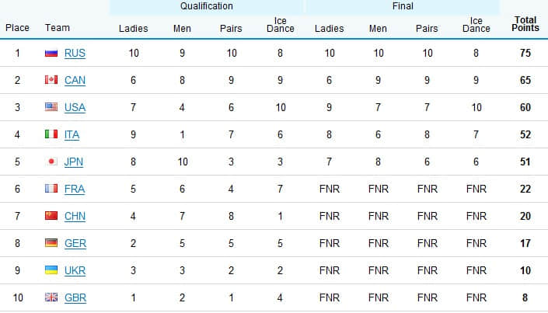Select the Qualification header tab
548x313 pixels.
(207, 6)
